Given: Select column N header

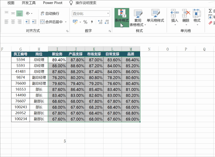Looking at the screenshot, I should pyautogui.click(x=149, y=49).
